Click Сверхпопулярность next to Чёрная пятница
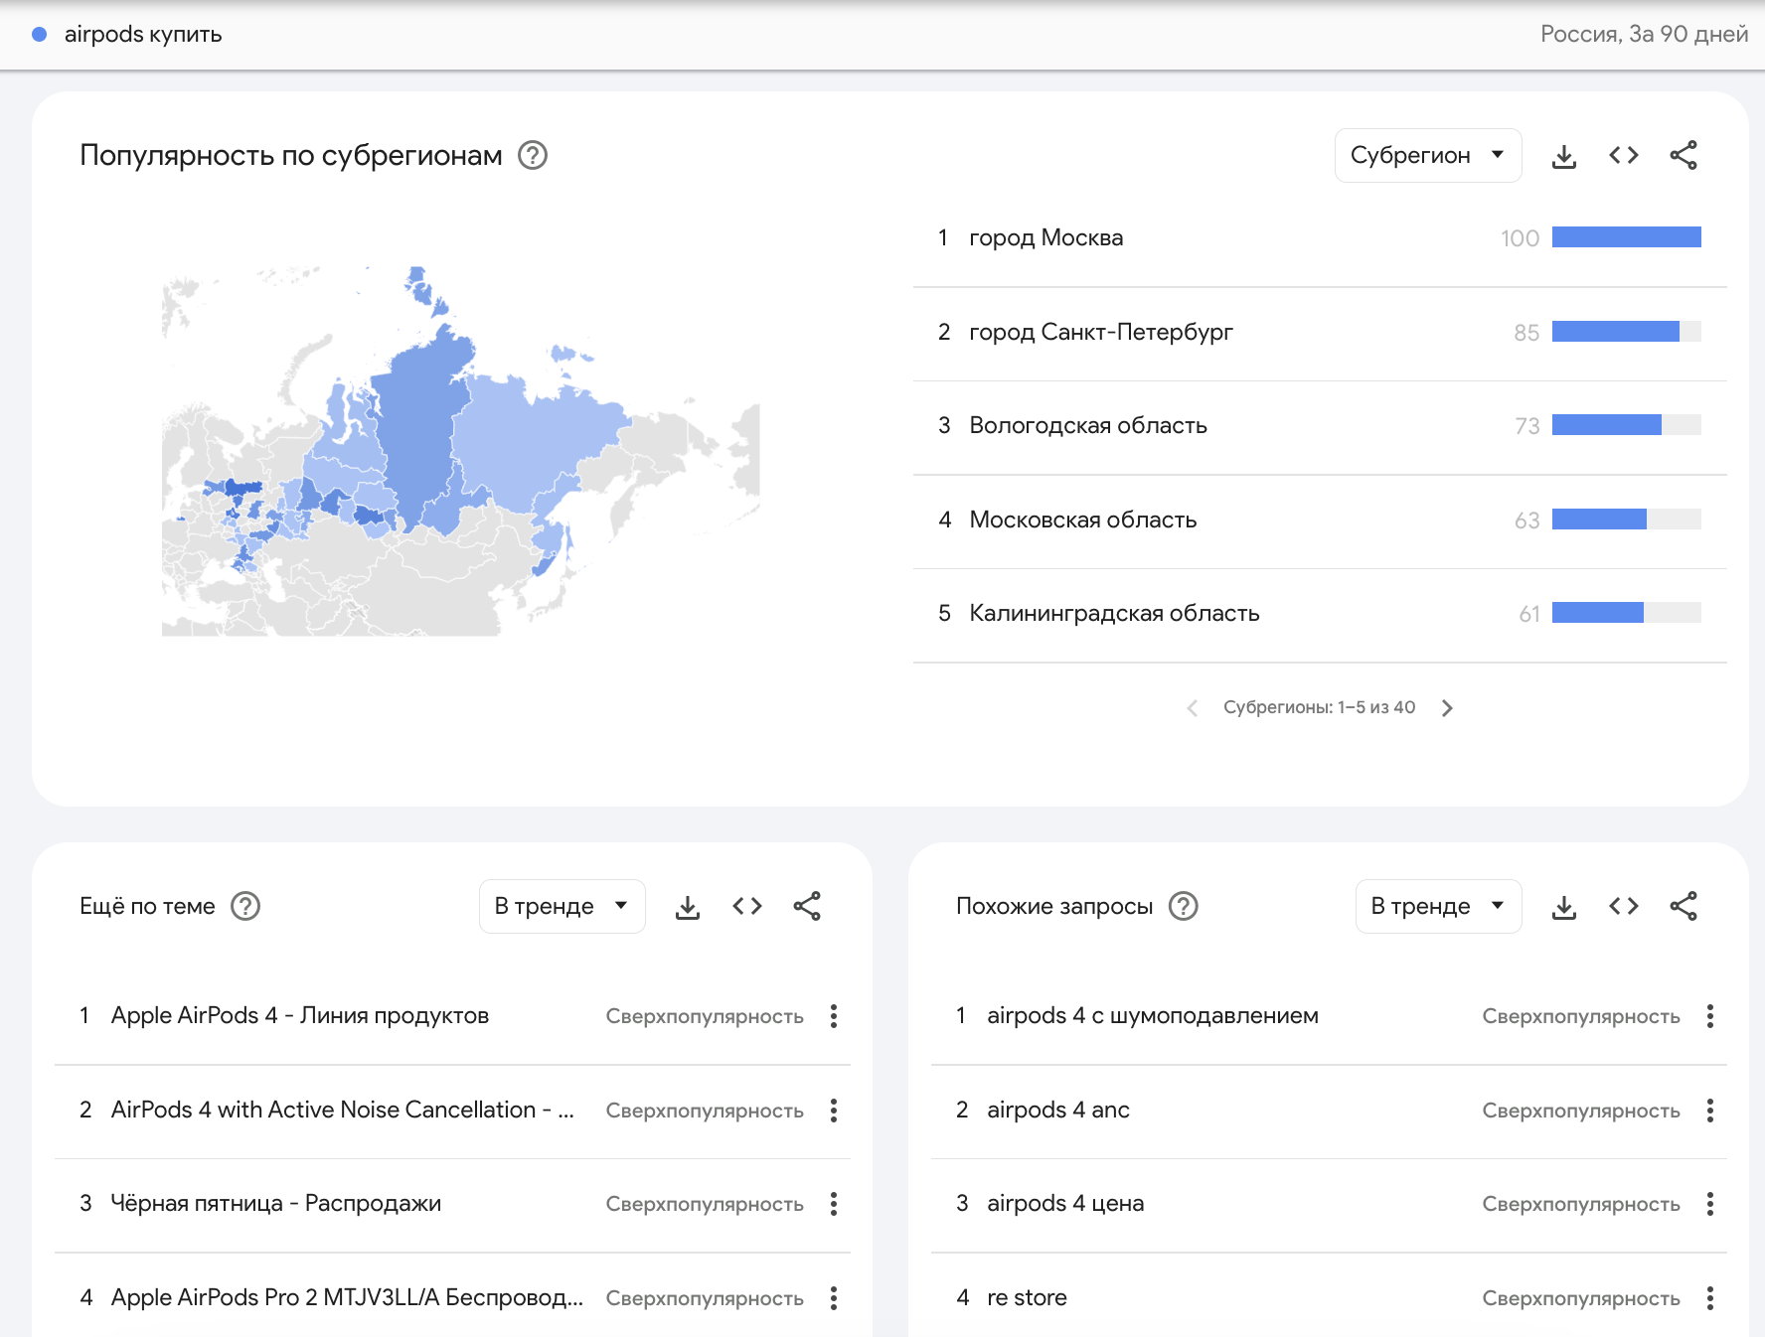The height and width of the screenshot is (1337, 1765). 705,1204
